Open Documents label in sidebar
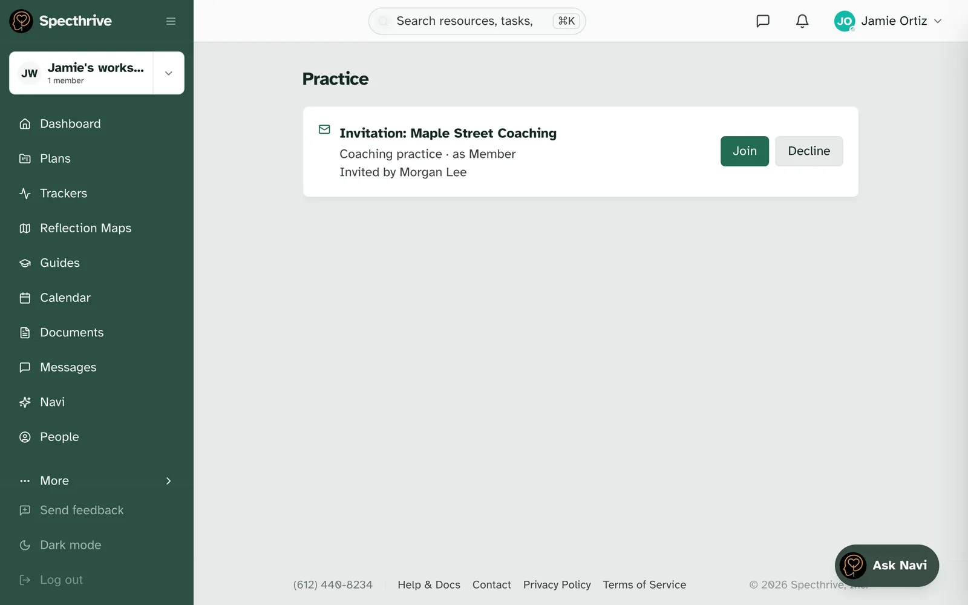The width and height of the screenshot is (968, 605). point(72,333)
